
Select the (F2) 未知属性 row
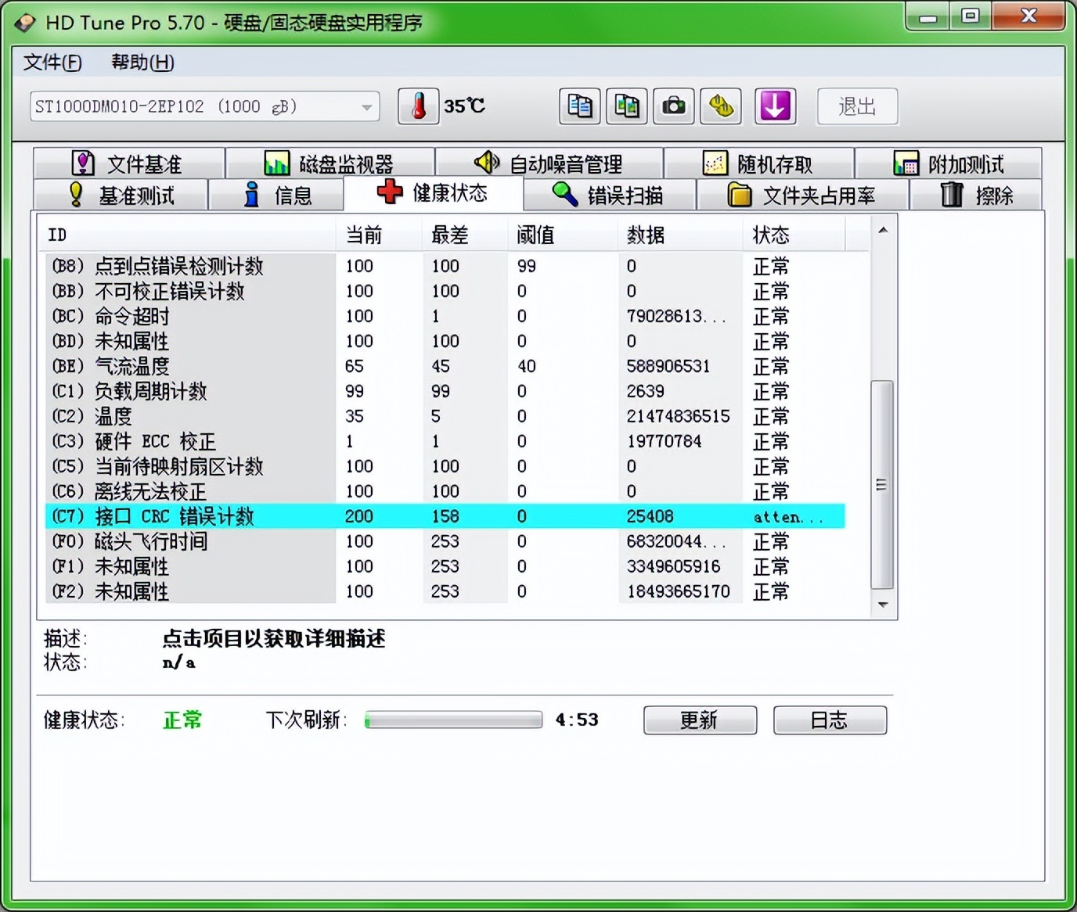[x=445, y=591]
